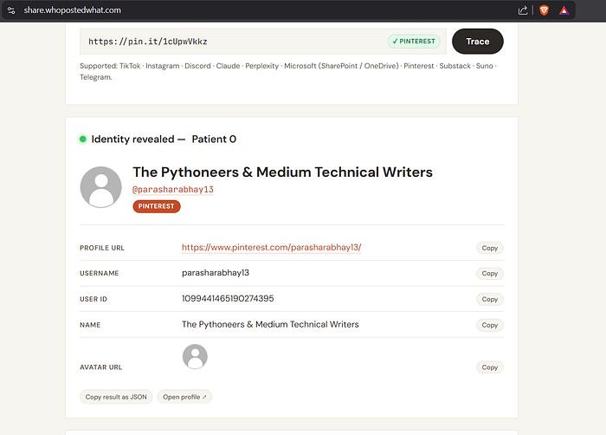Open the pinterest.com/parasharabhay13 profile URL link
606x435 pixels.
[271, 247]
